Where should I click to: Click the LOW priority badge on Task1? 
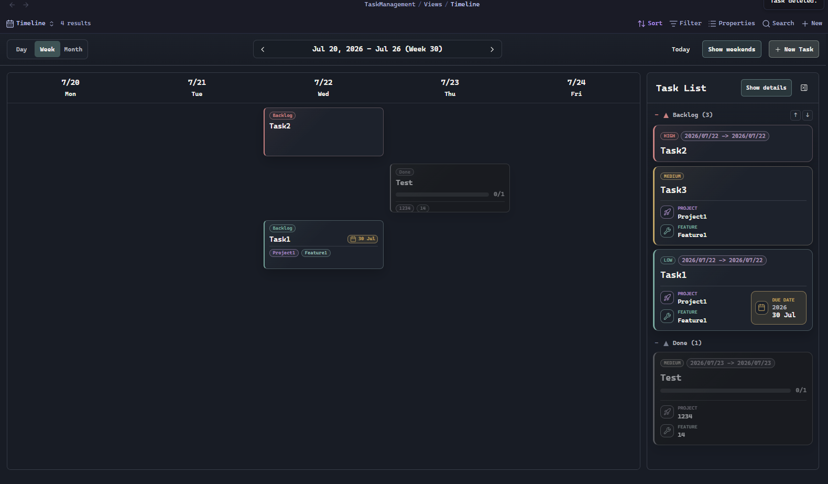tap(668, 260)
